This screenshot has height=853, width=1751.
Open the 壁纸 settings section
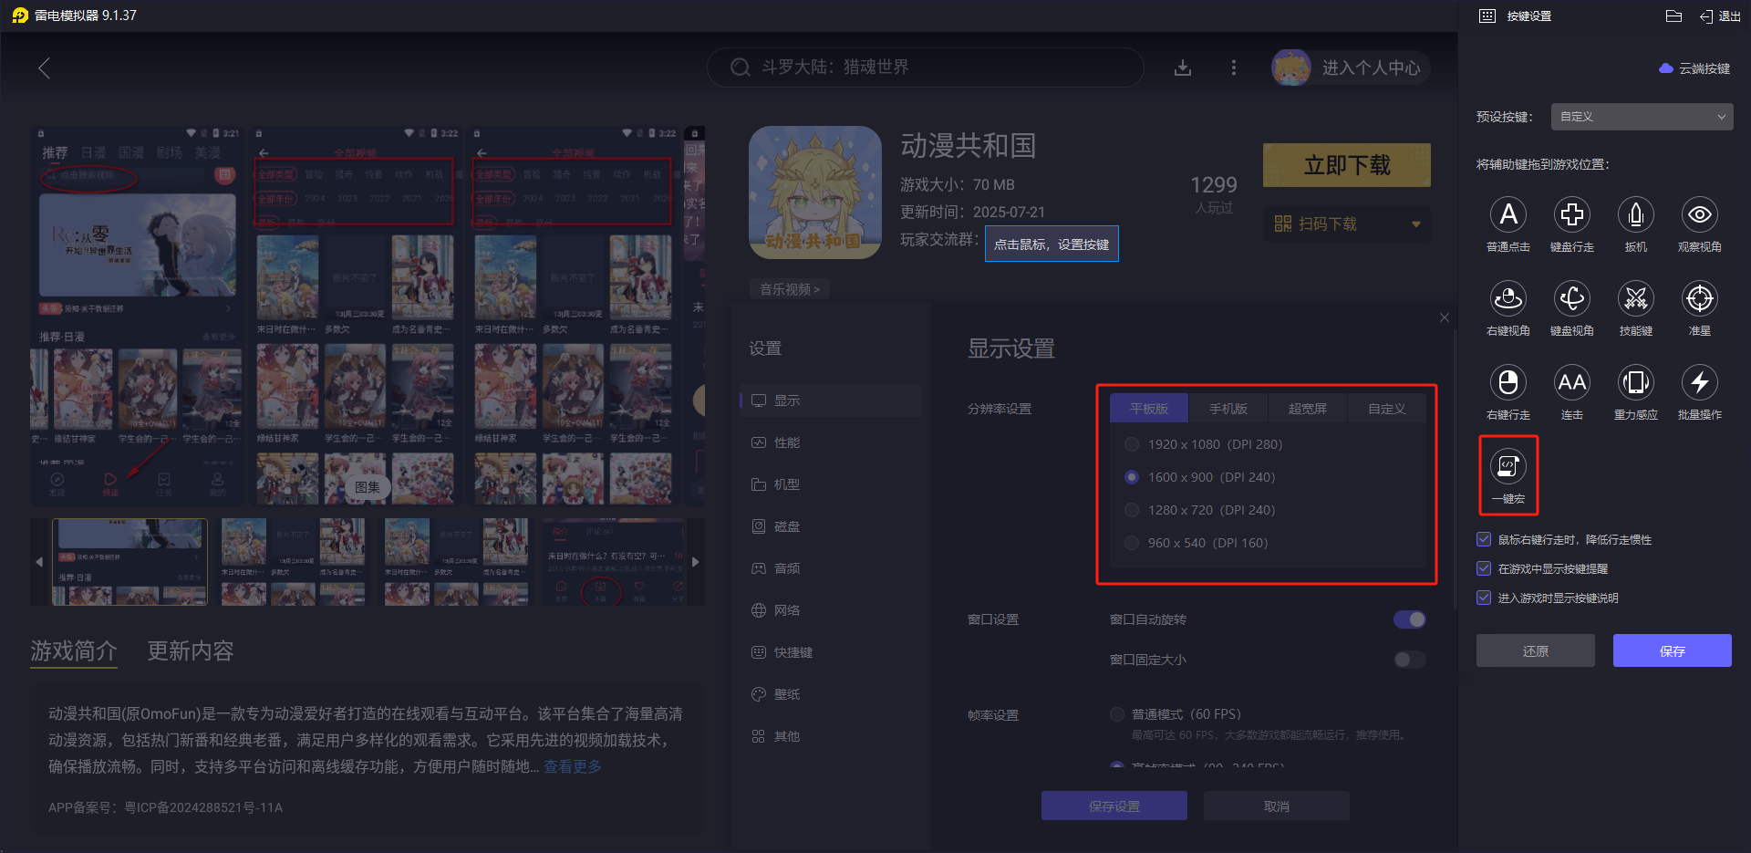pyautogui.click(x=831, y=694)
